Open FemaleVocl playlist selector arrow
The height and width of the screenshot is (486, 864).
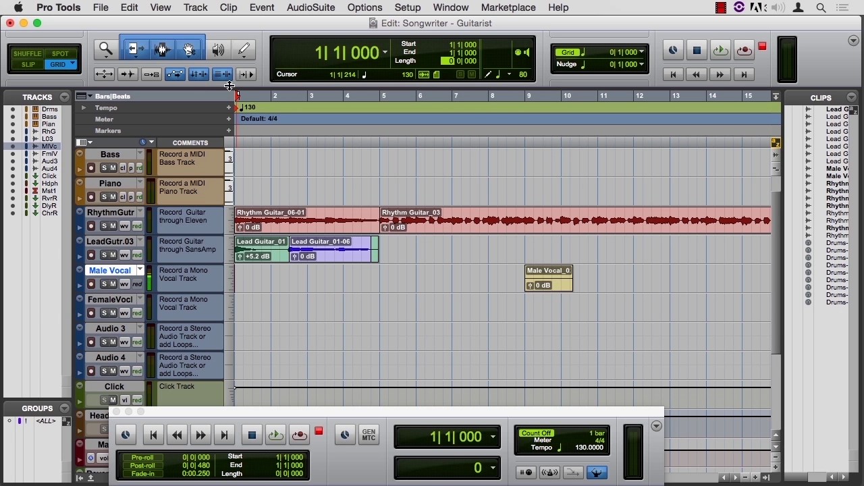point(140,298)
